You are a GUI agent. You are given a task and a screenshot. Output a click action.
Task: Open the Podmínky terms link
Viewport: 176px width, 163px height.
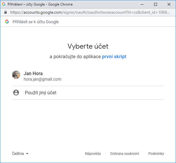tap(156, 154)
